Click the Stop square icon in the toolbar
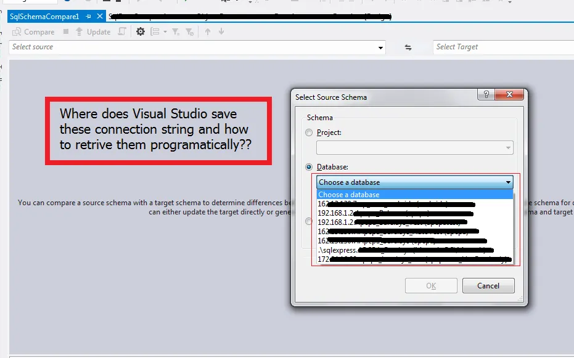 [66, 31]
